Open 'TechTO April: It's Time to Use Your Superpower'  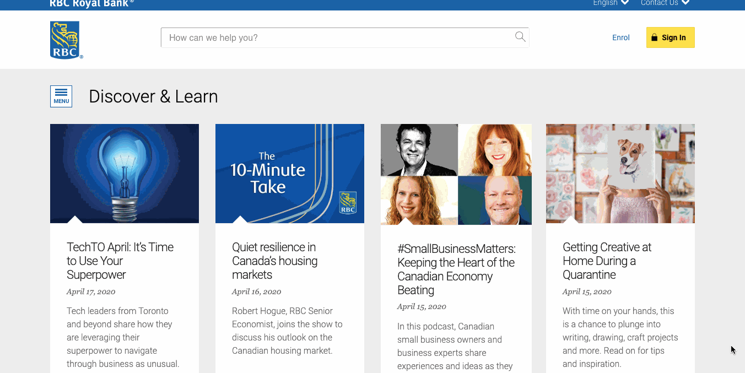click(x=120, y=261)
